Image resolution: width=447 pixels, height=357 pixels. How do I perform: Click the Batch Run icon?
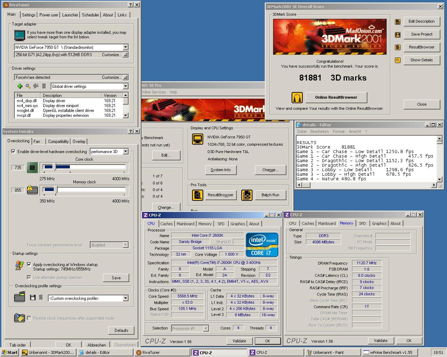247,195
